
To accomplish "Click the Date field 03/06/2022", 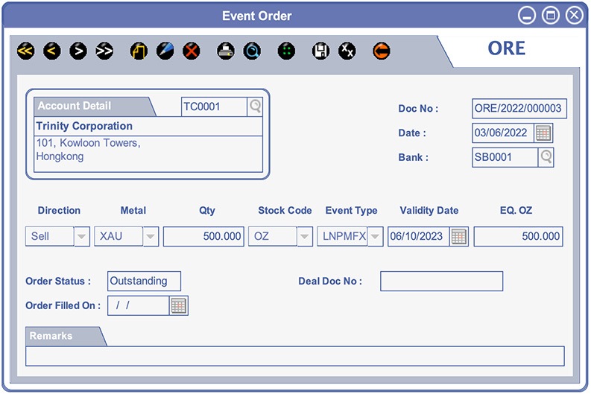I will [x=503, y=133].
